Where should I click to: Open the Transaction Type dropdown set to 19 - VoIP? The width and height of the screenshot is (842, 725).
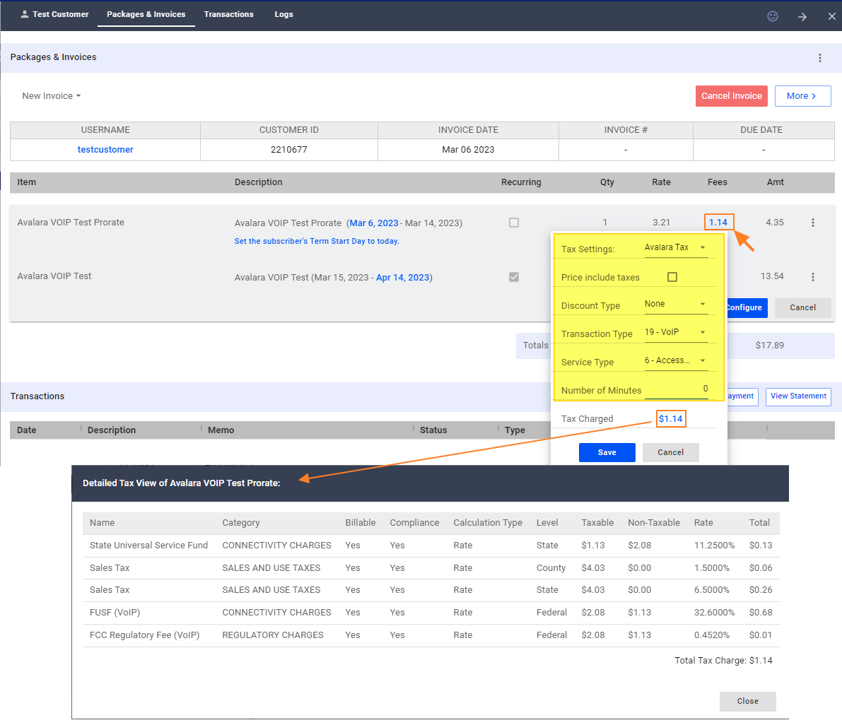click(675, 332)
